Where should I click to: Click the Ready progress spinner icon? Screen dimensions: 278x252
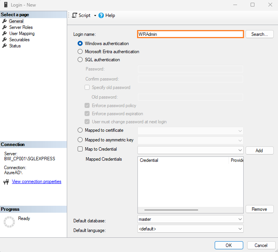click(x=9, y=222)
